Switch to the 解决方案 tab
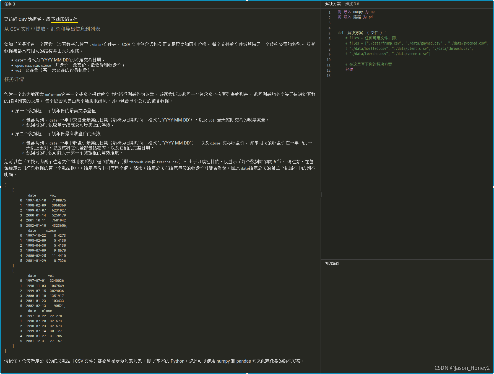 (333, 4)
